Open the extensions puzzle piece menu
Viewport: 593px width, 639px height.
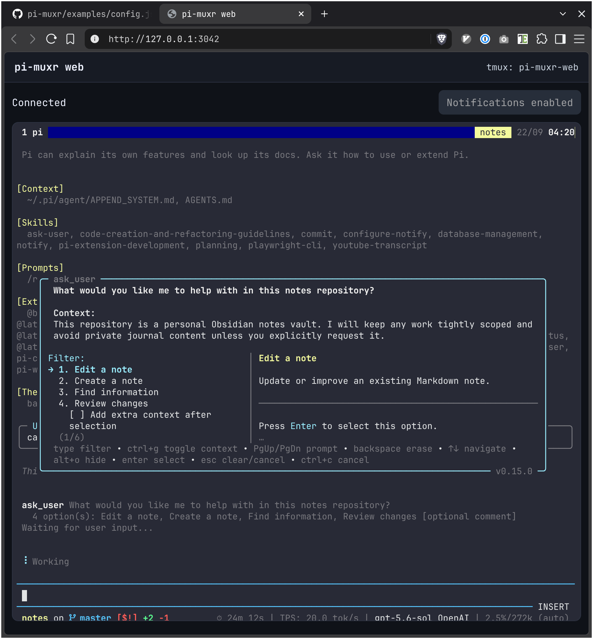pos(542,39)
